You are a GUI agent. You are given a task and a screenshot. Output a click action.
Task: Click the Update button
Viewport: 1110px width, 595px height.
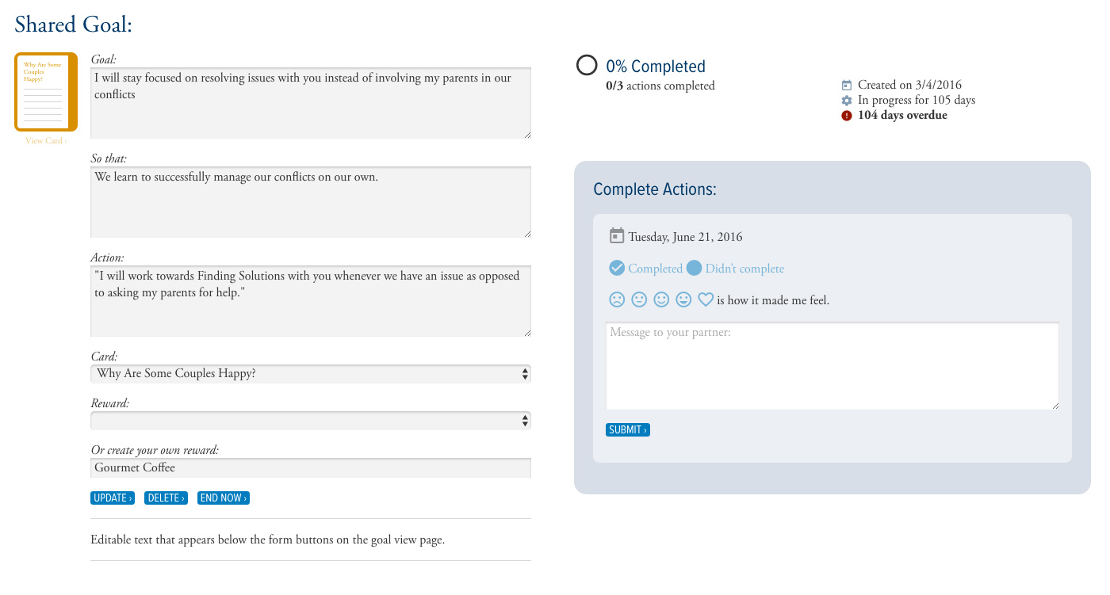113,498
